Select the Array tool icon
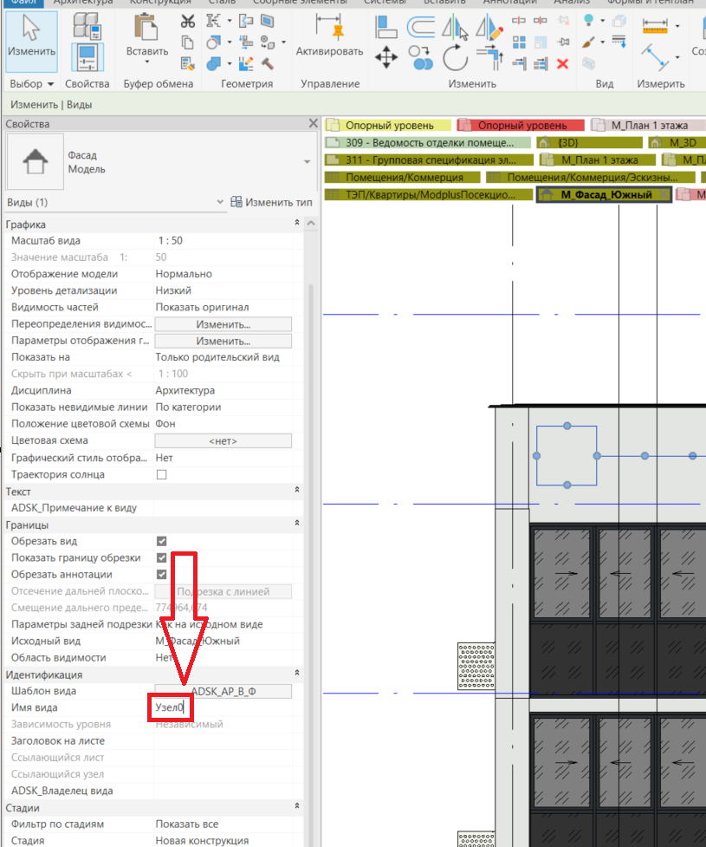The width and height of the screenshot is (706, 847). [x=519, y=42]
